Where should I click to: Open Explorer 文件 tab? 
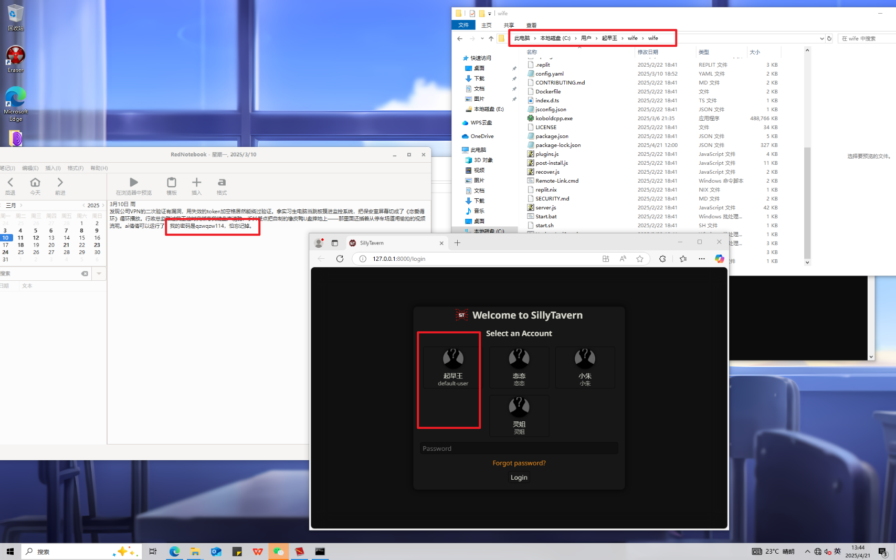463,25
